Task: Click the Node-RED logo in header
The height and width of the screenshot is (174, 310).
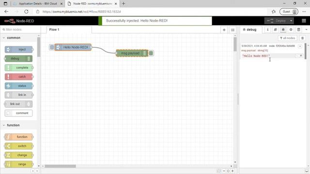Action: pos(19,21)
